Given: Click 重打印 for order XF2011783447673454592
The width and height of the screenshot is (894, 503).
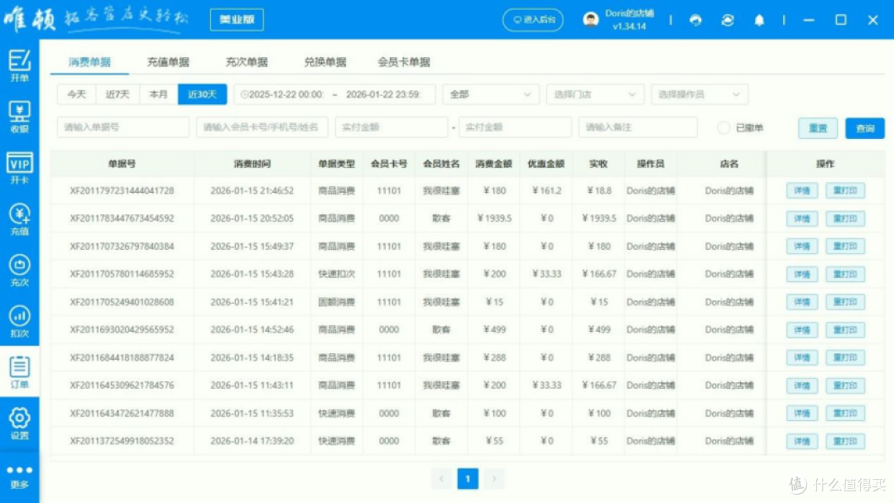Looking at the screenshot, I should 845,218.
